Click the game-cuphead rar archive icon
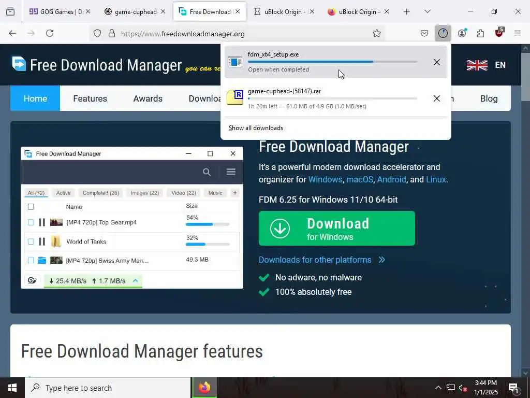Viewport: 530px width, 398px height. [x=235, y=97]
